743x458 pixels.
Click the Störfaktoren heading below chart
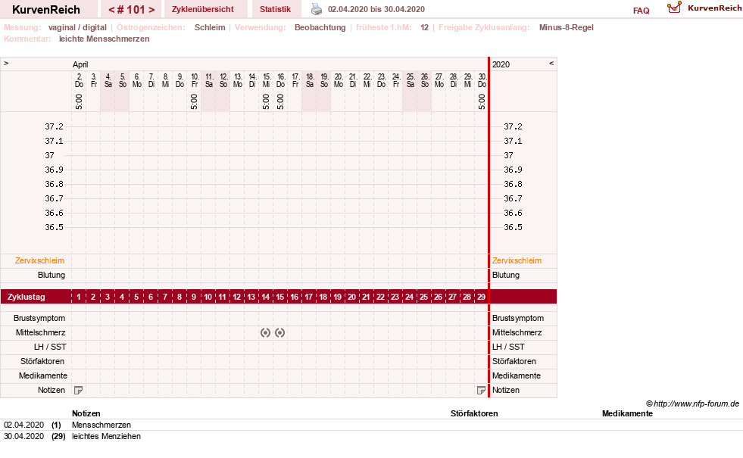tap(474, 413)
